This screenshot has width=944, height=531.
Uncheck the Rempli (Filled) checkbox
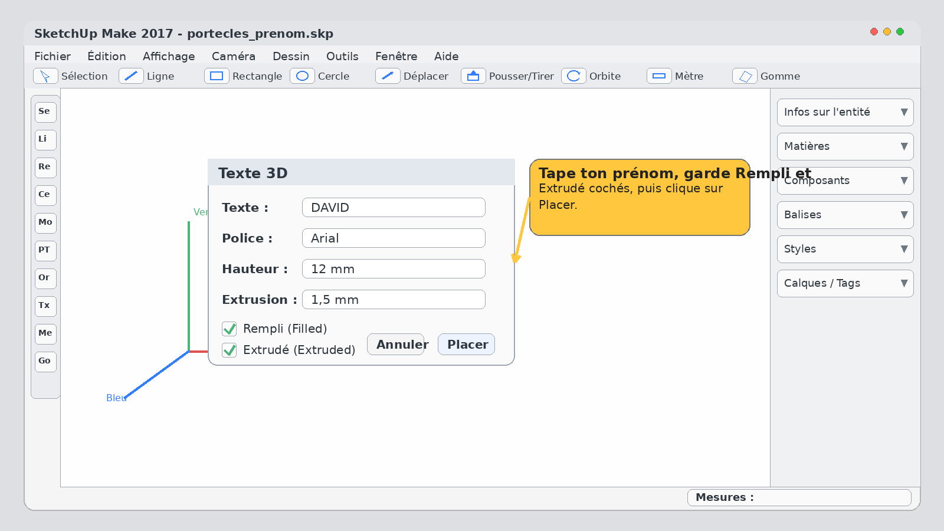[230, 329]
